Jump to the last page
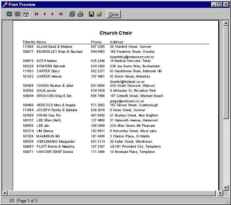This screenshot has width=231, height=205. pyautogui.click(x=61, y=14)
